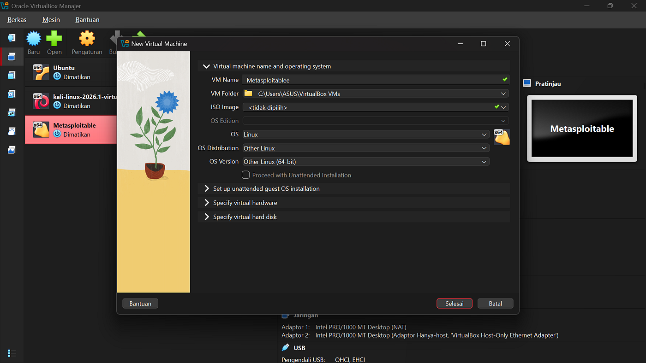Image resolution: width=646 pixels, height=363 pixels.
Task: Open the VM Folder dropdown
Action: (503, 94)
